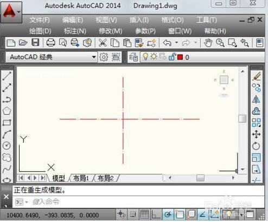268x222 pixels.
Task: Open the undo history dropdown arrow
Action: (x=176, y=43)
